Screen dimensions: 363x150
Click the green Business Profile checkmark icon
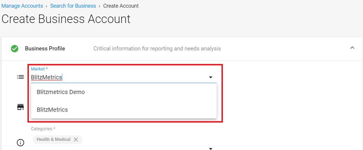pyautogui.click(x=14, y=49)
